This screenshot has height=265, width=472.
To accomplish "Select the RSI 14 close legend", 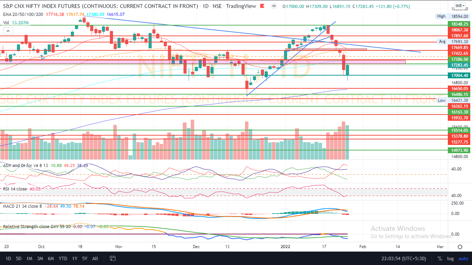I will (15, 189).
